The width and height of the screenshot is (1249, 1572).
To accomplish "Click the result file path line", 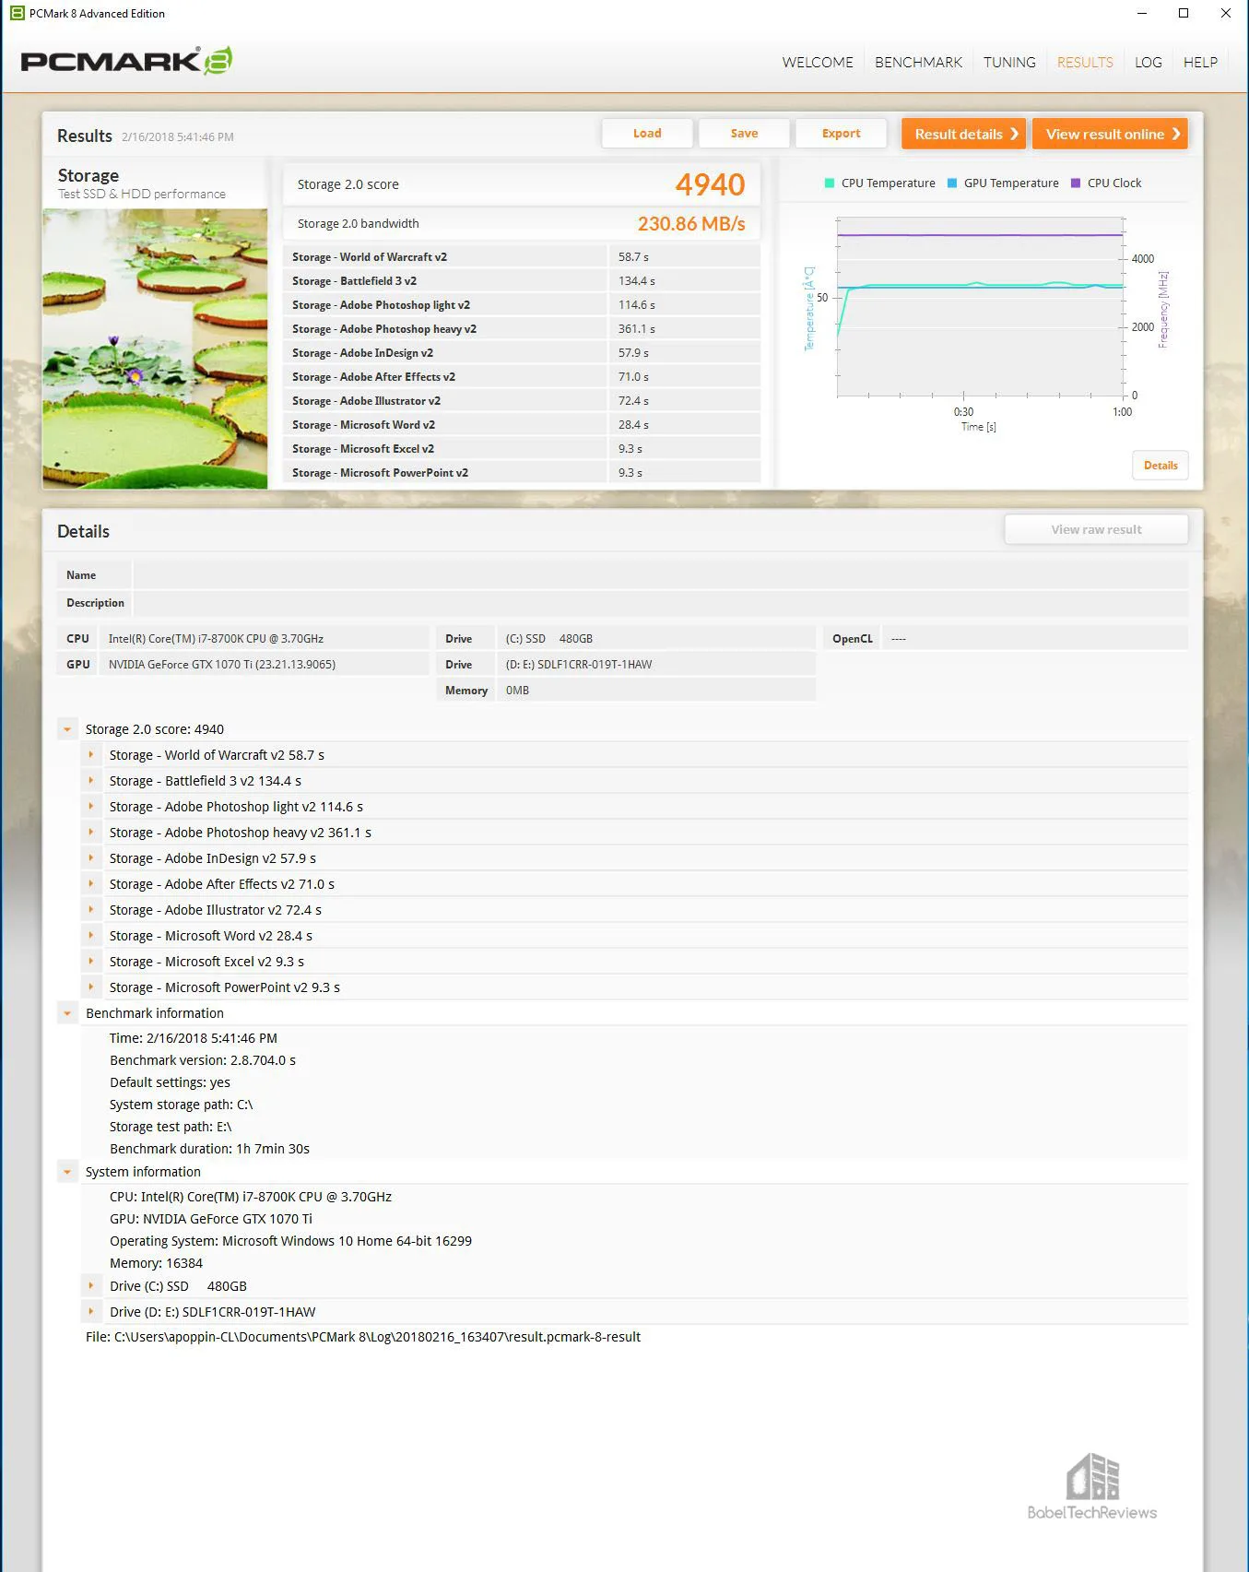I will coord(363,1337).
